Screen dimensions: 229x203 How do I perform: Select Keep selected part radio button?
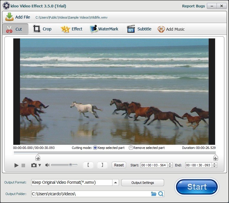(95, 148)
